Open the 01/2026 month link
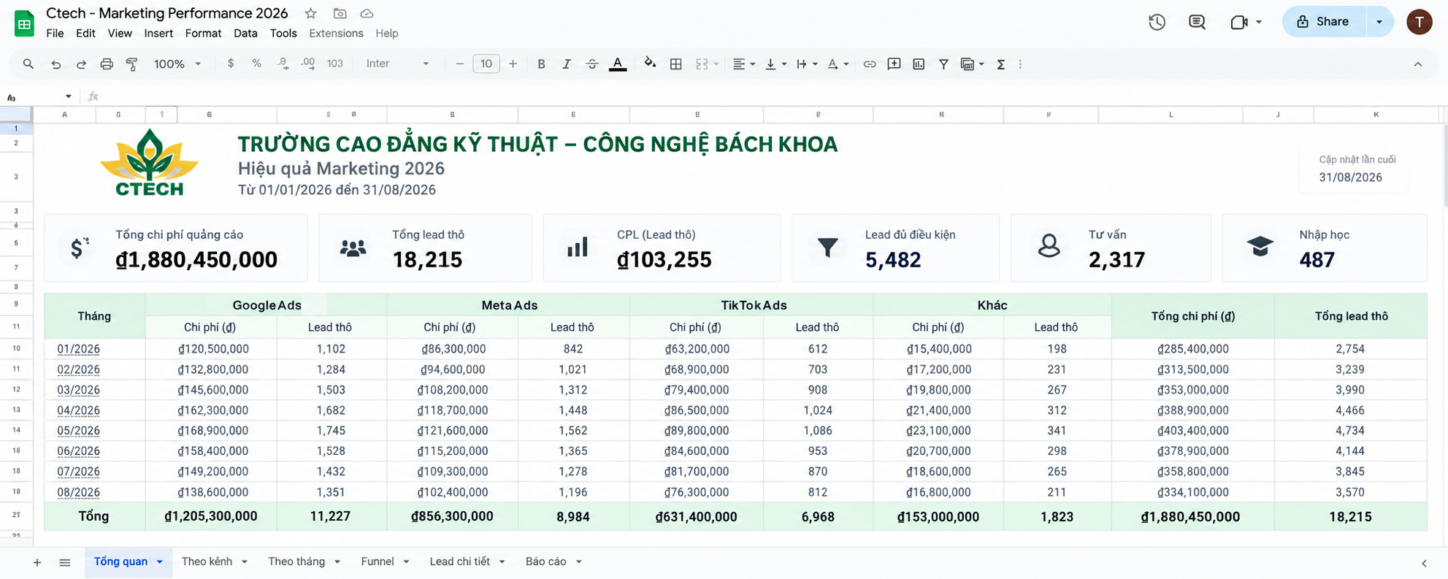The width and height of the screenshot is (1448, 579). click(78, 349)
